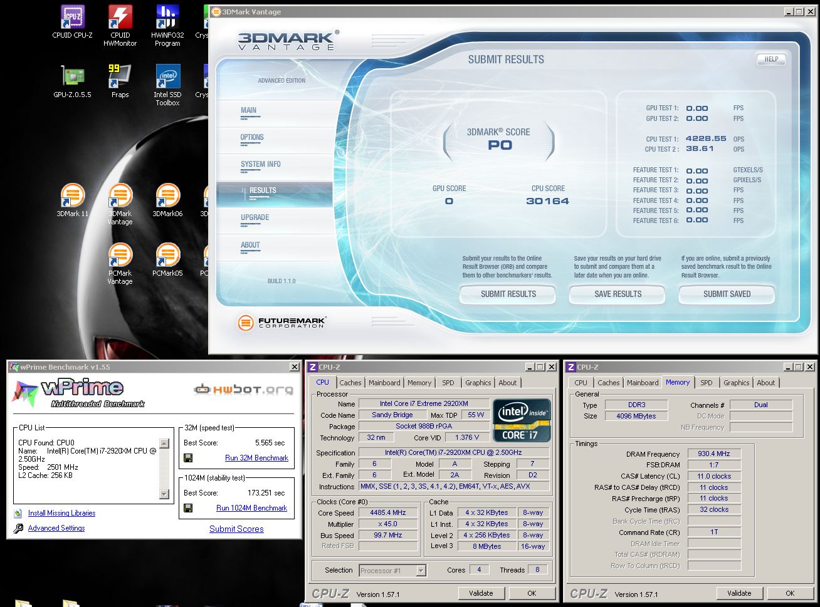Click the DRAM Frequency value 930.4 MHz
Viewport: 820px width, 607px height.
[x=714, y=454]
